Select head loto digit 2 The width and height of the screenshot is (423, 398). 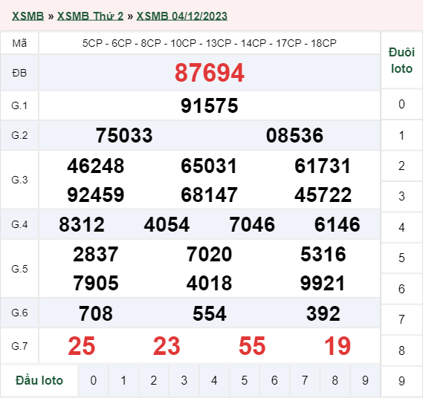(154, 380)
